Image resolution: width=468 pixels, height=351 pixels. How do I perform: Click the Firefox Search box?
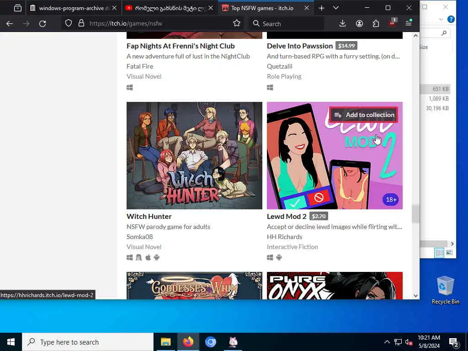pos(287,24)
